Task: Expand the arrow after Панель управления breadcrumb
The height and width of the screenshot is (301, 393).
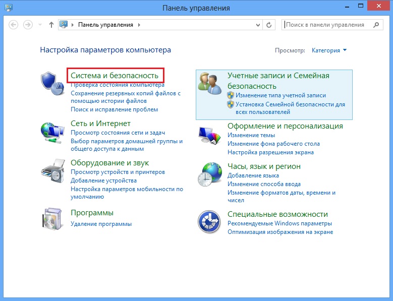Action: coord(139,25)
